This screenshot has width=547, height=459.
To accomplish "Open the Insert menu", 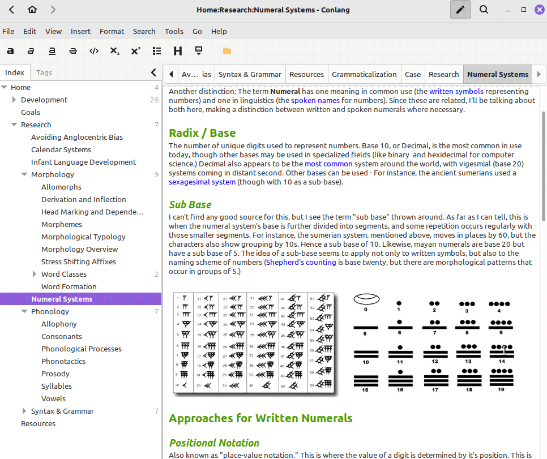I will [x=80, y=31].
